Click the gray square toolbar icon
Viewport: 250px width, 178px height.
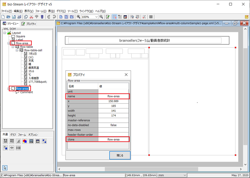click(151, 17)
